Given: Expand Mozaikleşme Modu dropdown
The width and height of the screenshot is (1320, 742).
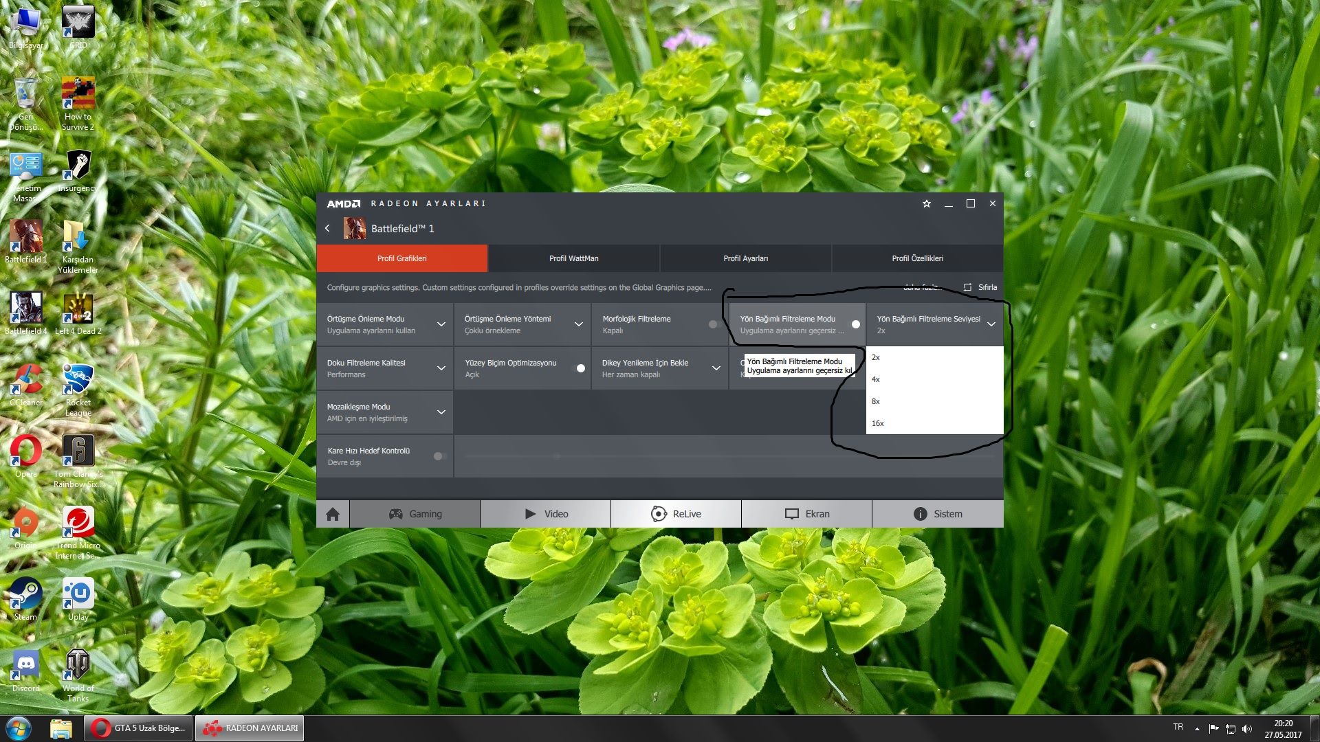Looking at the screenshot, I should pos(441,412).
